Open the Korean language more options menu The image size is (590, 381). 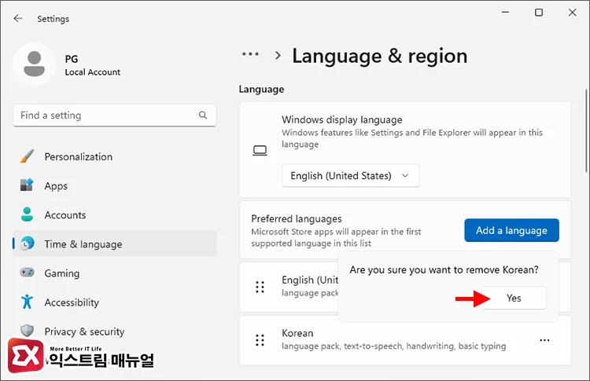(x=544, y=340)
